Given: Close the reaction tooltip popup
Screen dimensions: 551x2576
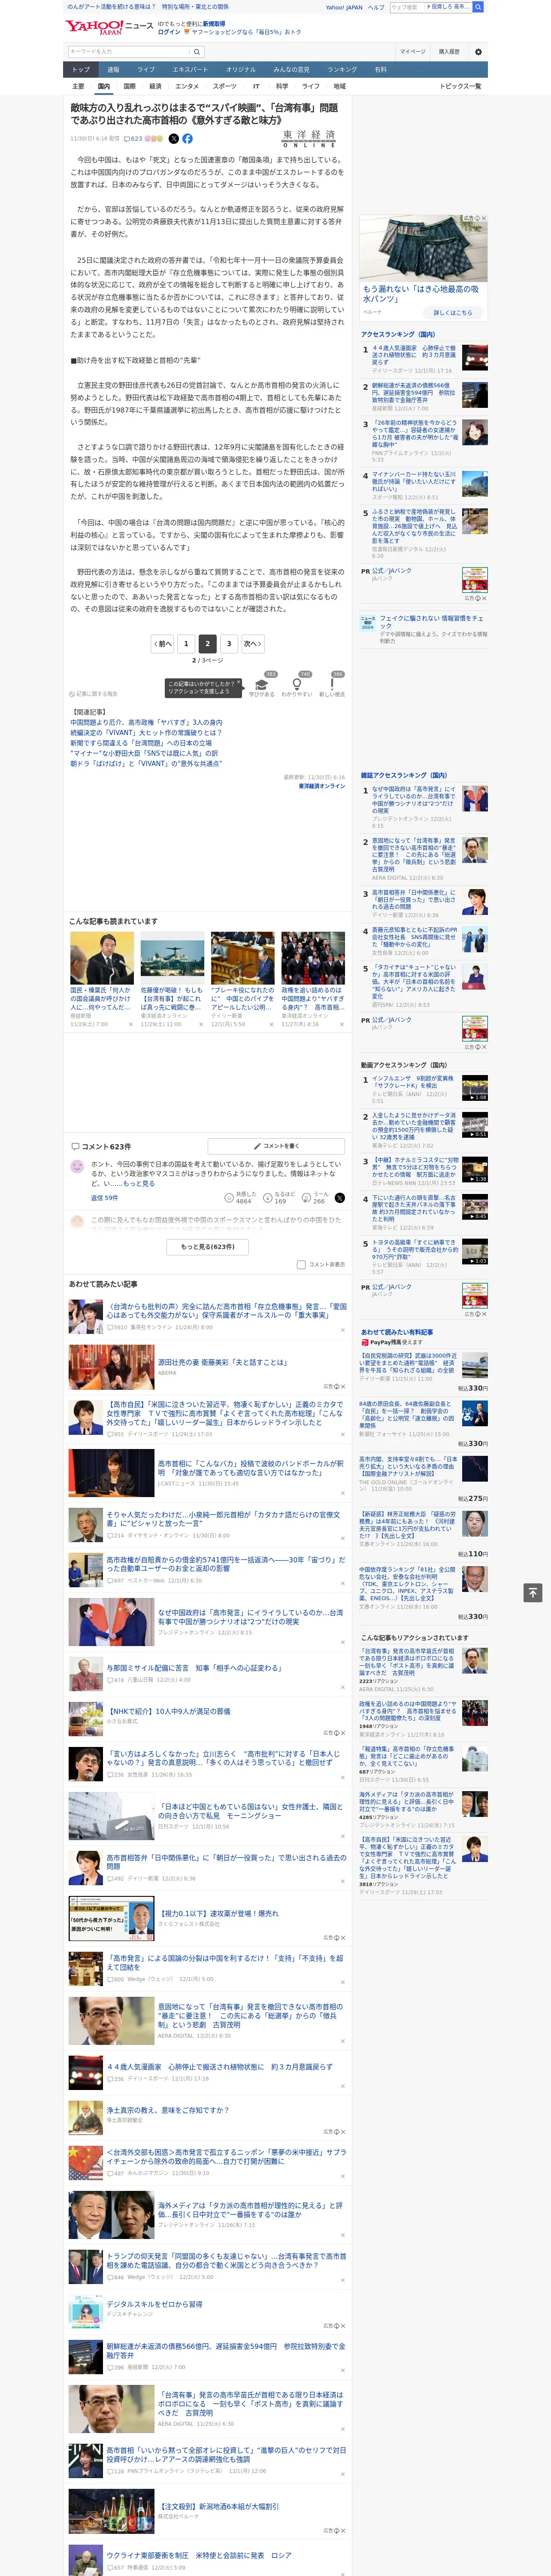Looking at the screenshot, I should pyautogui.click(x=239, y=683).
